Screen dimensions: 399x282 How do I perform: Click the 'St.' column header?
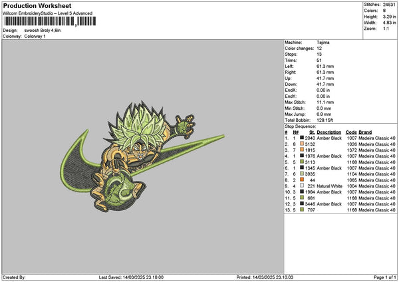[312, 132]
